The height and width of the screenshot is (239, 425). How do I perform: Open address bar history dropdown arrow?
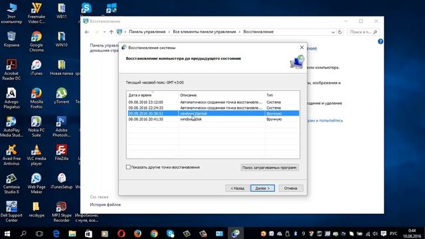tap(333, 32)
